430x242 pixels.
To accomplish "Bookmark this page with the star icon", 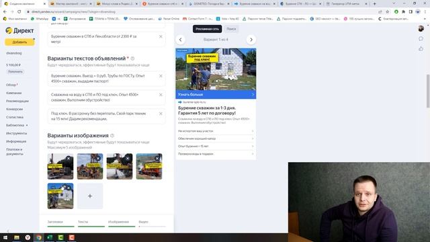I will 387,12.
